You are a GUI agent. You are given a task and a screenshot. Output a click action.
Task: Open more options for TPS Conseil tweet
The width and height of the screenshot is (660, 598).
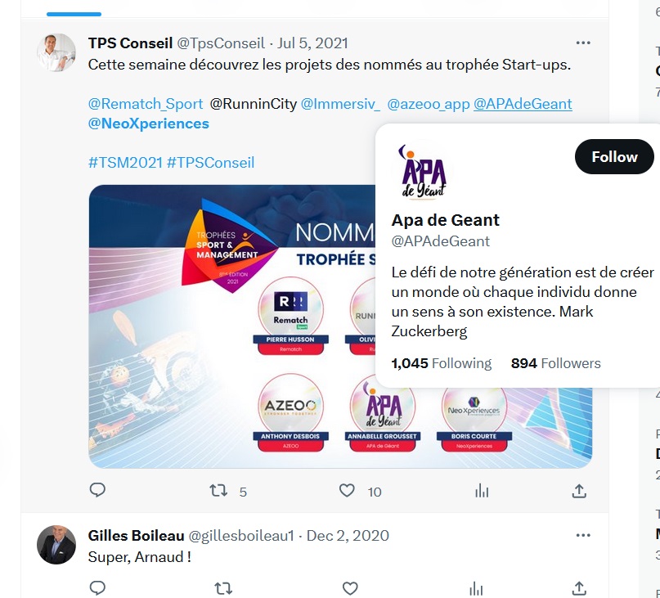[583, 43]
